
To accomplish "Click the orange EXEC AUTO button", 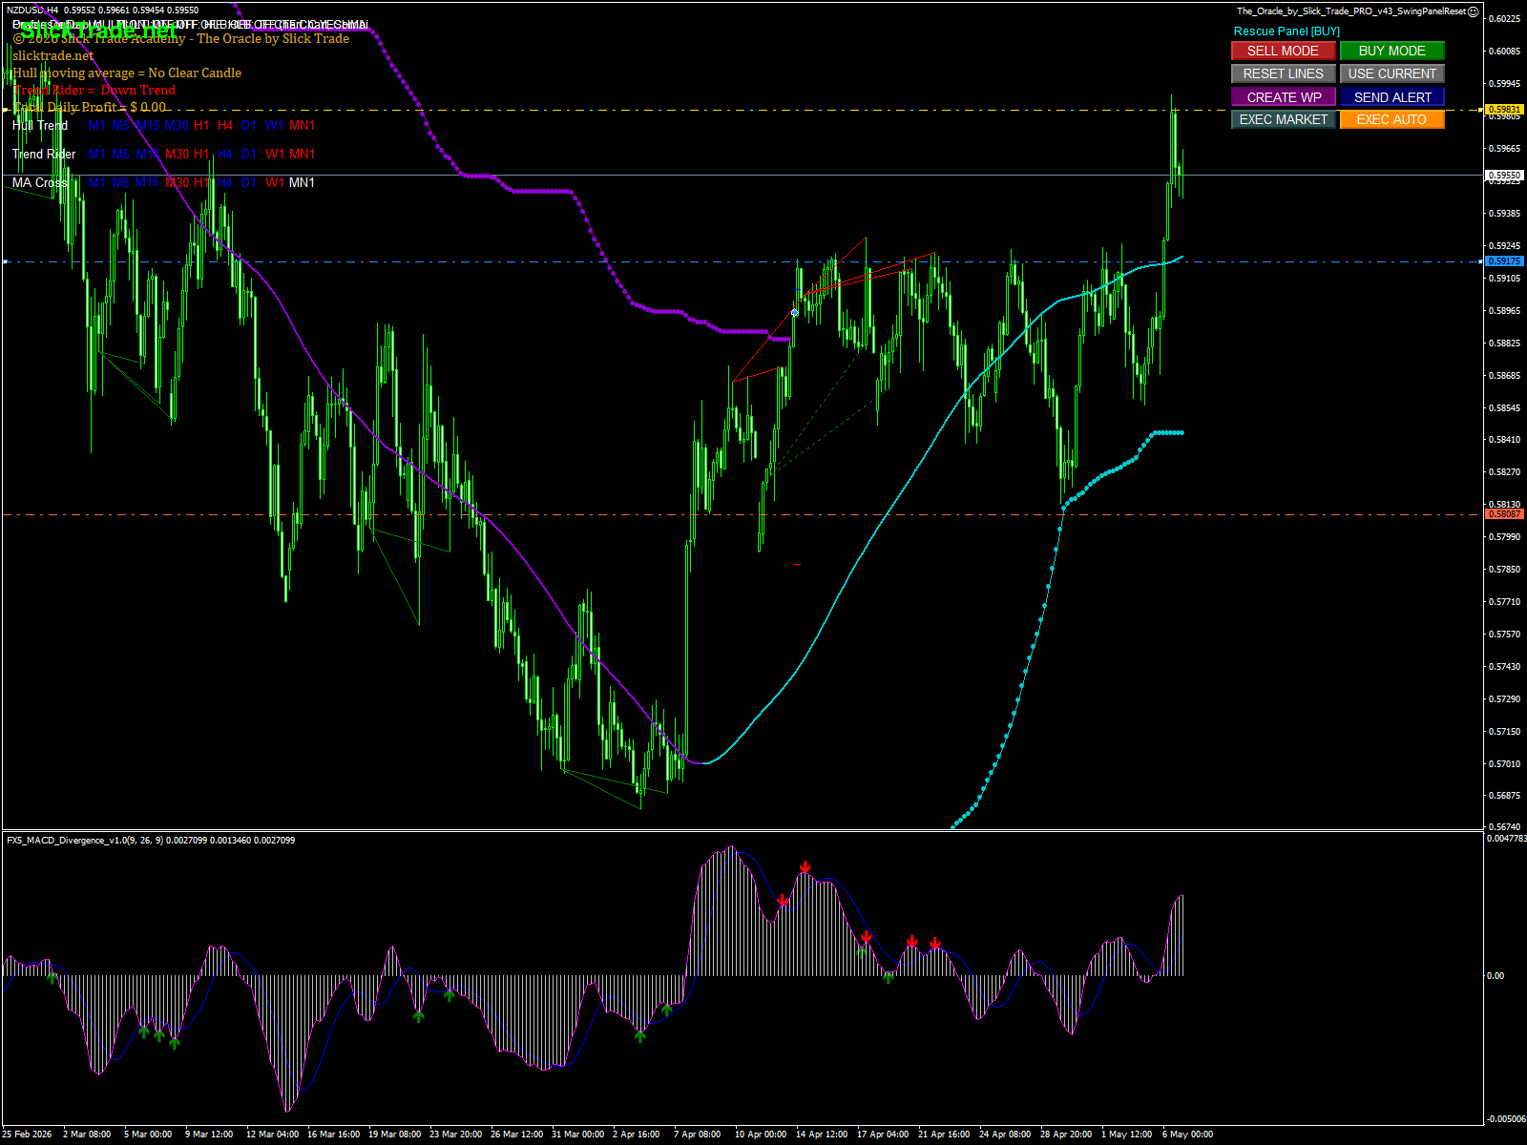I will click(1391, 119).
